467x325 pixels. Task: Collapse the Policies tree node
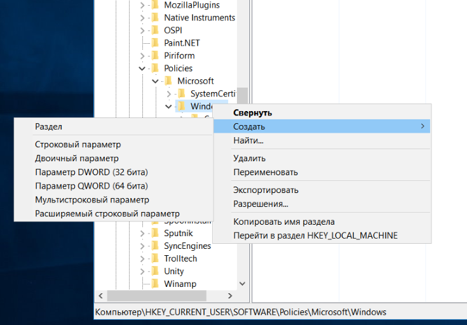click(x=142, y=69)
